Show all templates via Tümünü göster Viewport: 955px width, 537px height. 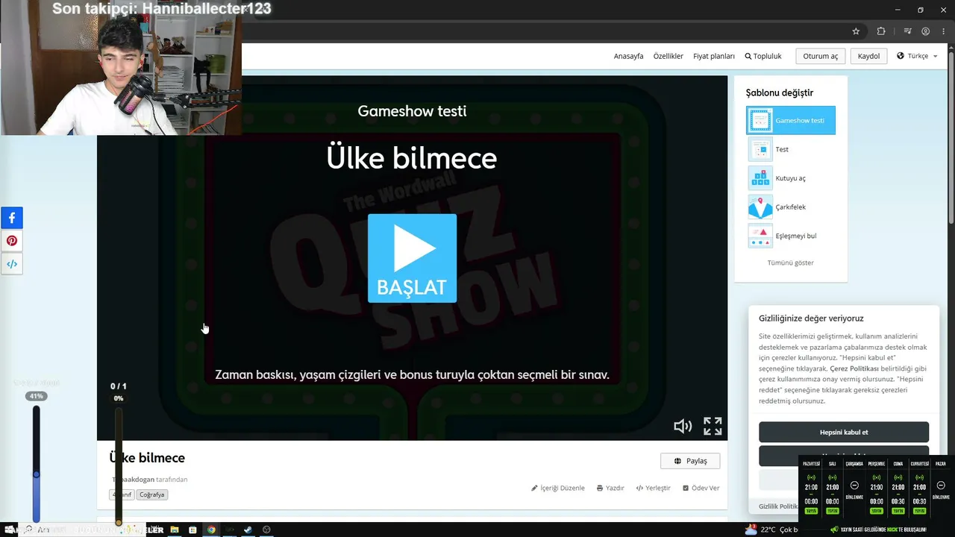click(790, 263)
